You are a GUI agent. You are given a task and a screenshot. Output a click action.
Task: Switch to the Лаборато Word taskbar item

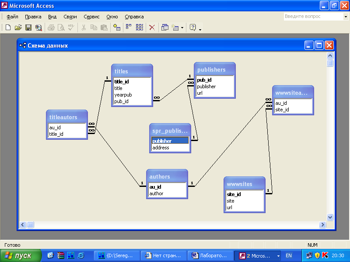pos(210,255)
